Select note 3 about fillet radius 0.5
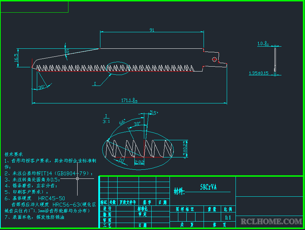The height and width of the screenshot is (230, 305). pos(32,180)
